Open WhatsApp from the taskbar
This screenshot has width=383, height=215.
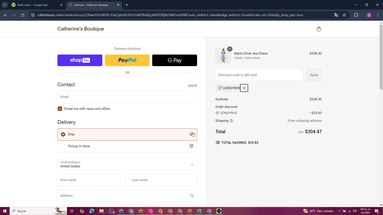[112, 211]
